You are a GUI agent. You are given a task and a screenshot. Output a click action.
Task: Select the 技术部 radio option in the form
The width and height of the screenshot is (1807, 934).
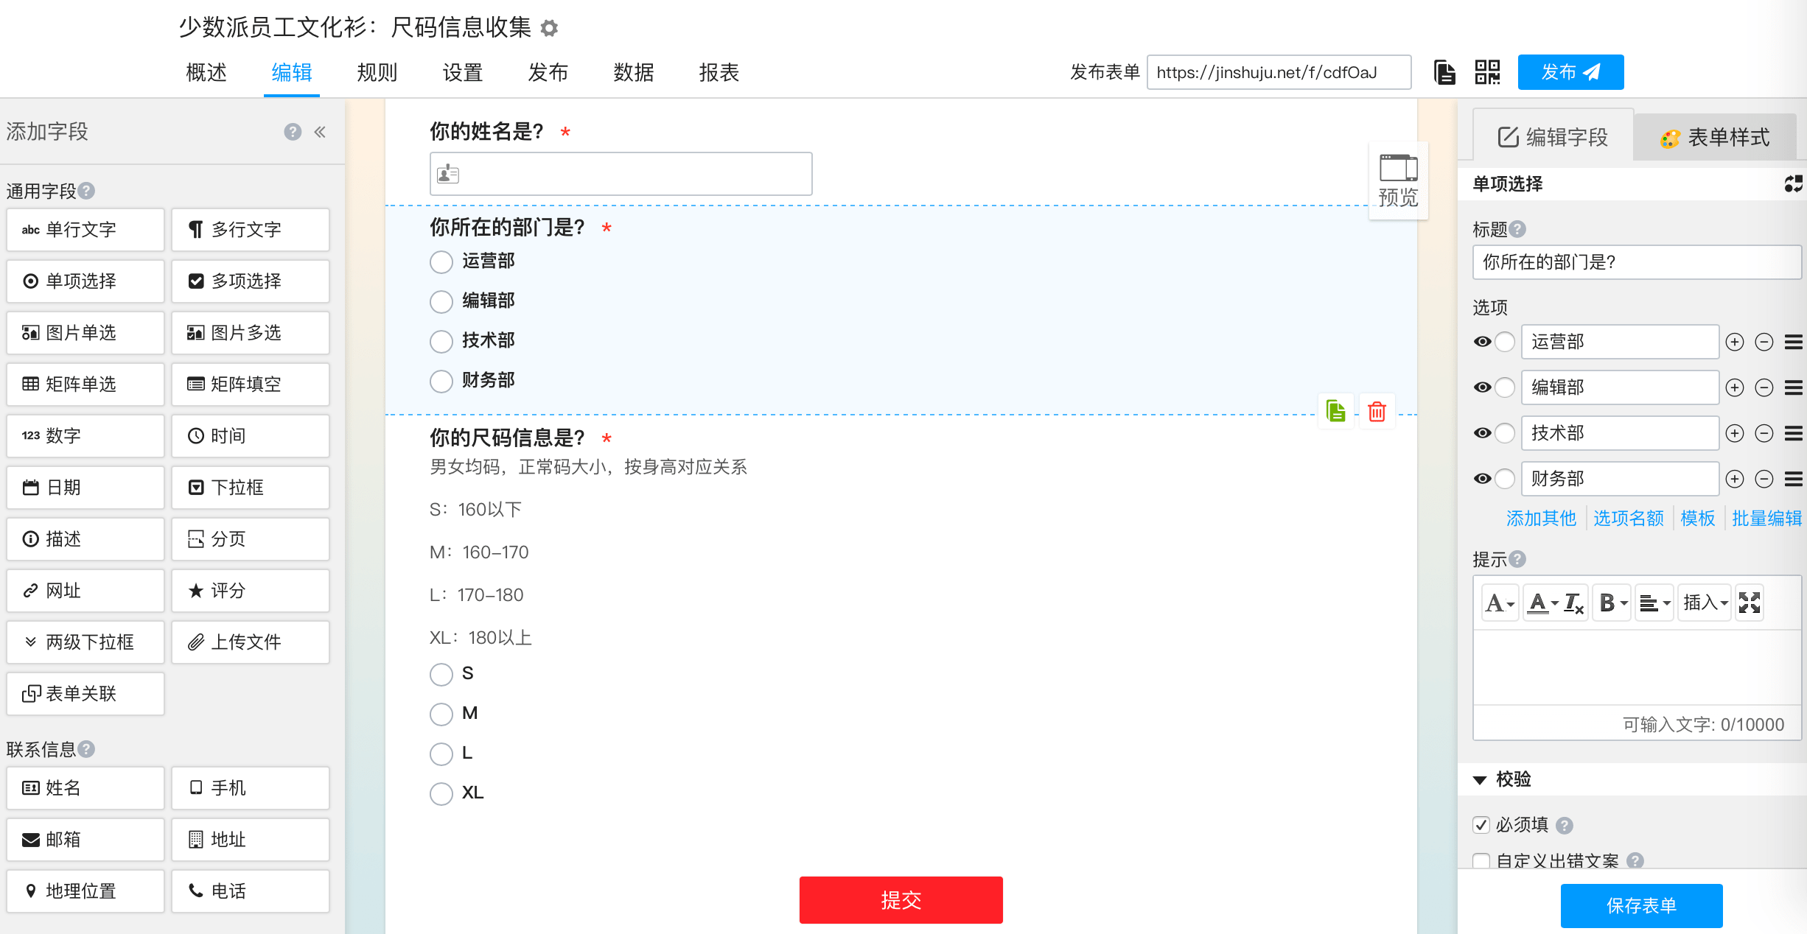tap(441, 341)
